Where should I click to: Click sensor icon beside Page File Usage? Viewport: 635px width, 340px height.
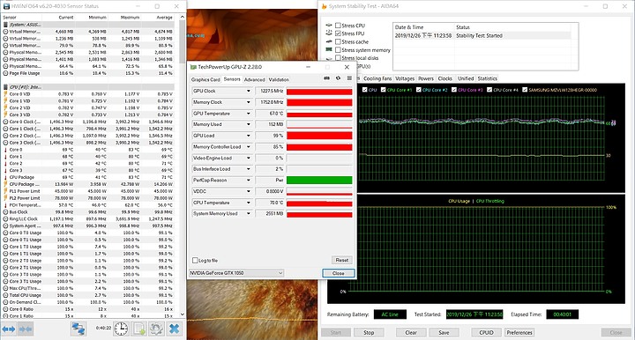click(5, 73)
